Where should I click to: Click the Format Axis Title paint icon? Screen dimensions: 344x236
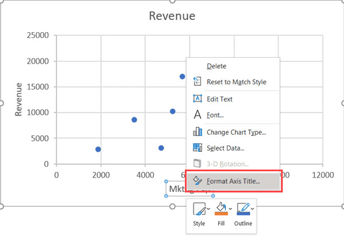tap(197, 181)
